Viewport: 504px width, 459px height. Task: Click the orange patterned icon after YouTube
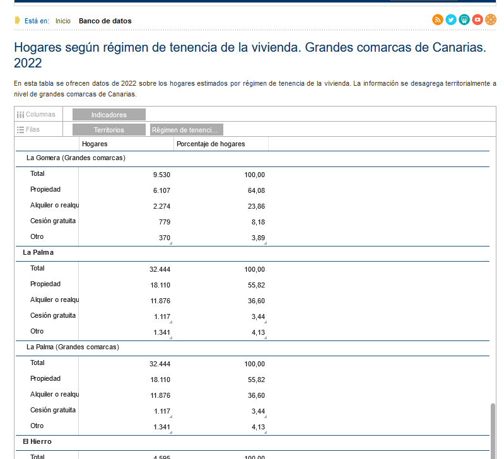491,20
